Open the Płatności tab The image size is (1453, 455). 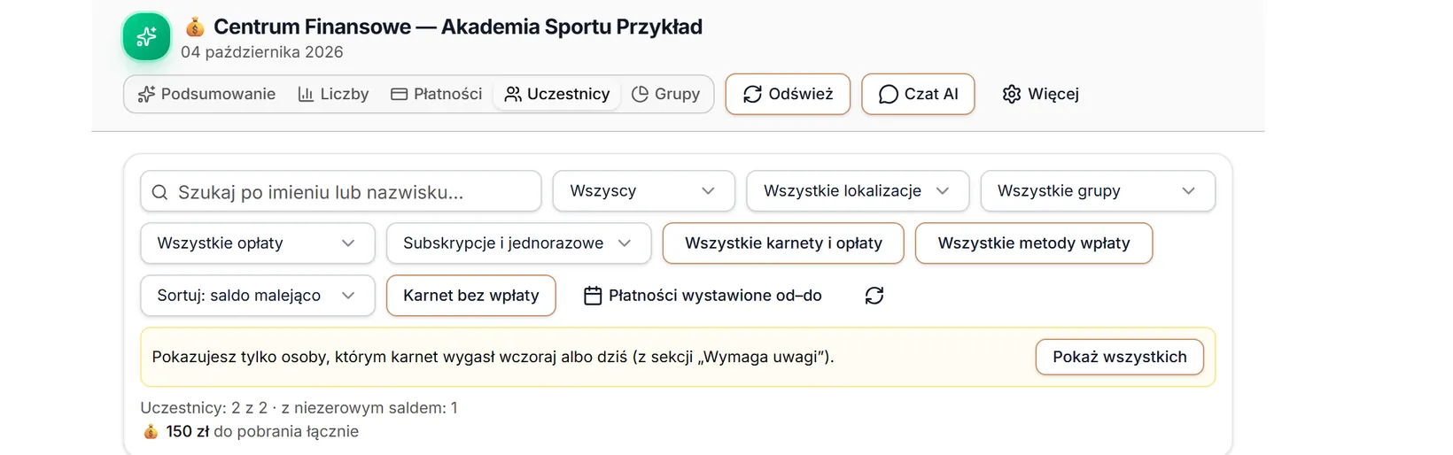(437, 94)
